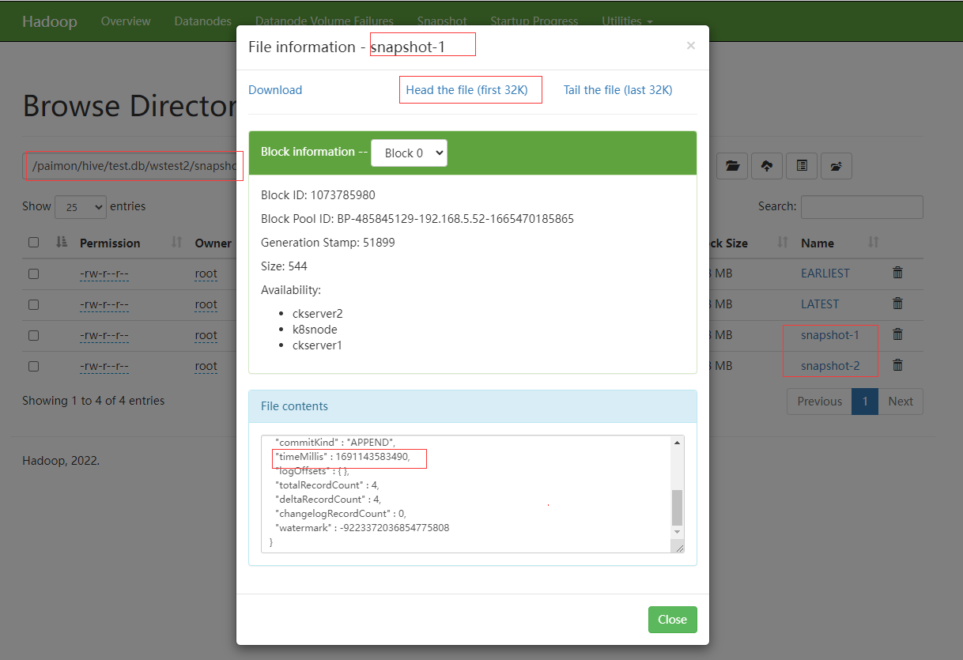Check the EARLIEST row checkbox
The image size is (963, 660).
coord(33,273)
